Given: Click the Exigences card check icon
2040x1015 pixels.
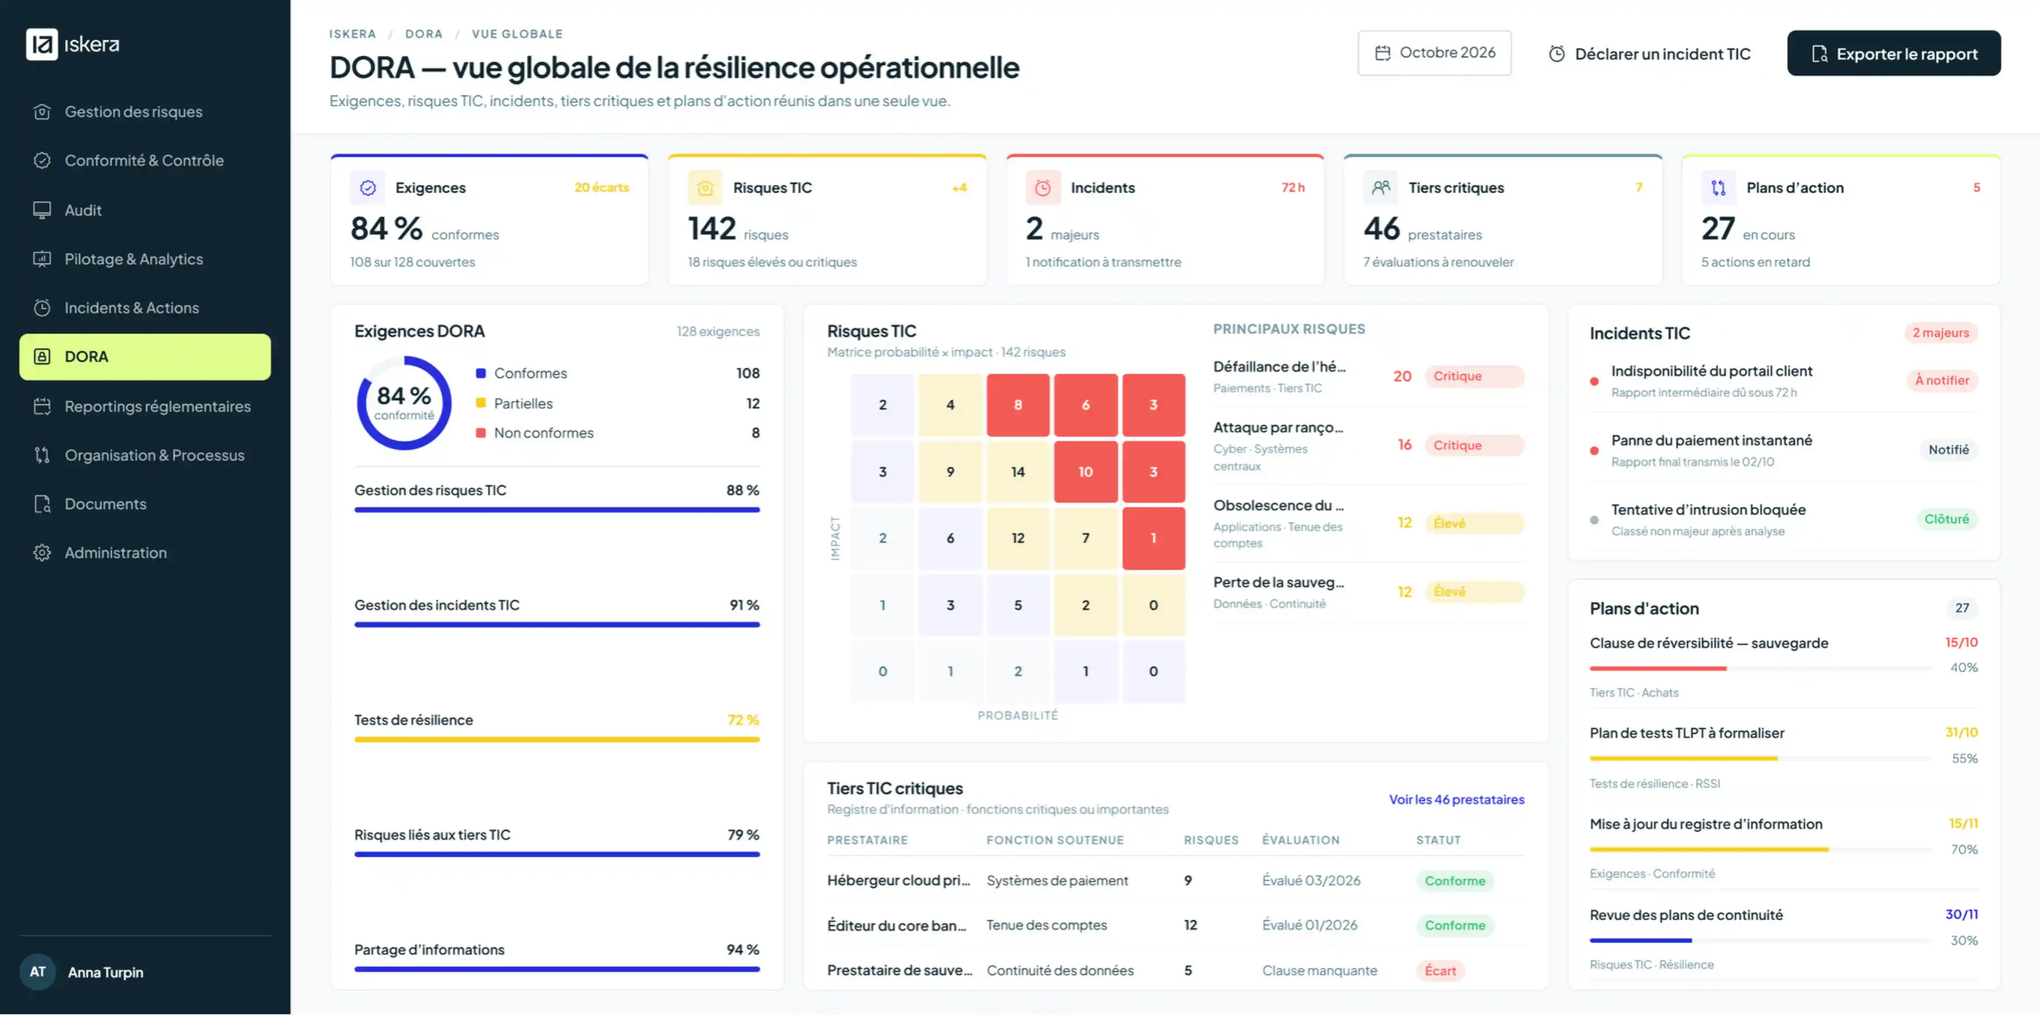Looking at the screenshot, I should pyautogui.click(x=367, y=188).
